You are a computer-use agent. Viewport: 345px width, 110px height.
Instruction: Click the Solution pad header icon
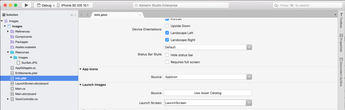tap(4, 15)
